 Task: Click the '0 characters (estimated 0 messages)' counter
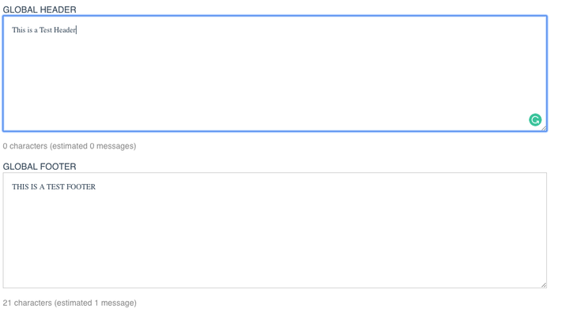pyautogui.click(x=70, y=146)
